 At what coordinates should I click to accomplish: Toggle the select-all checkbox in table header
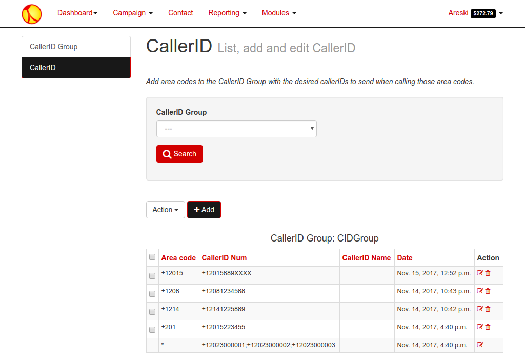152,257
